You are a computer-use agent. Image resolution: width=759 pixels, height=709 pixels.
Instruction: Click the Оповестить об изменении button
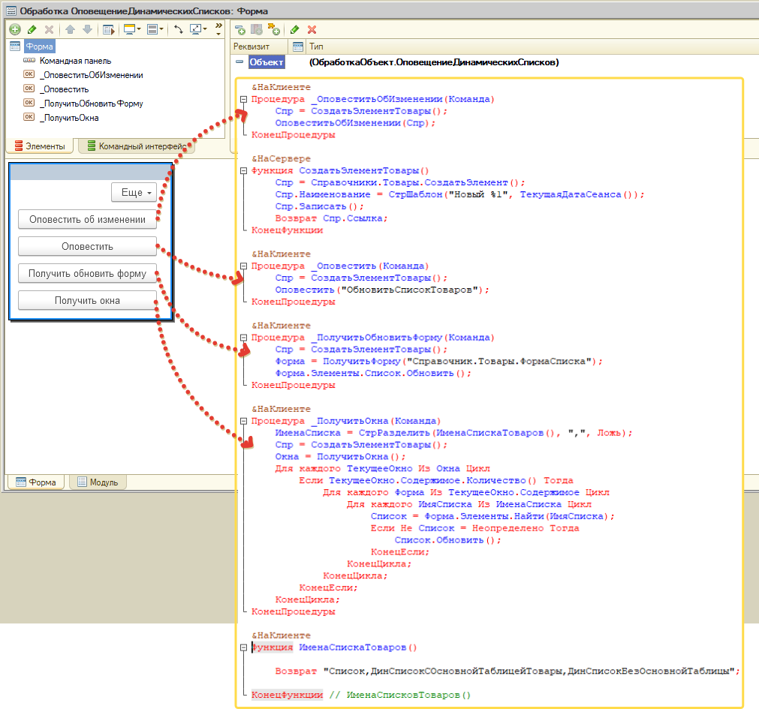[87, 220]
